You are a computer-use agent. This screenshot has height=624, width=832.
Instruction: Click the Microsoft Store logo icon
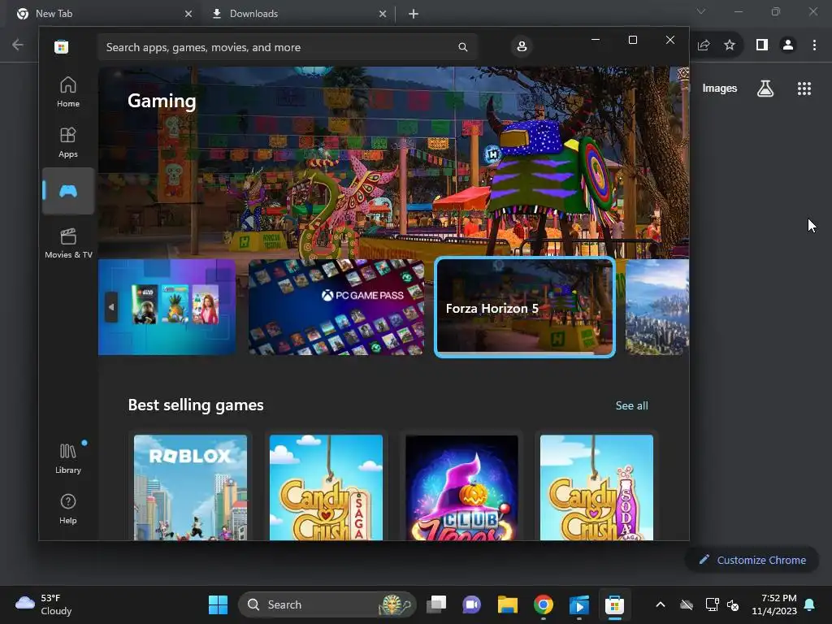(x=61, y=46)
